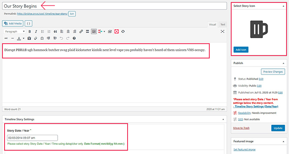This screenshot has width=289, height=154.
Task: Click the circular arrows toolbar icon
Action: coord(123,32)
